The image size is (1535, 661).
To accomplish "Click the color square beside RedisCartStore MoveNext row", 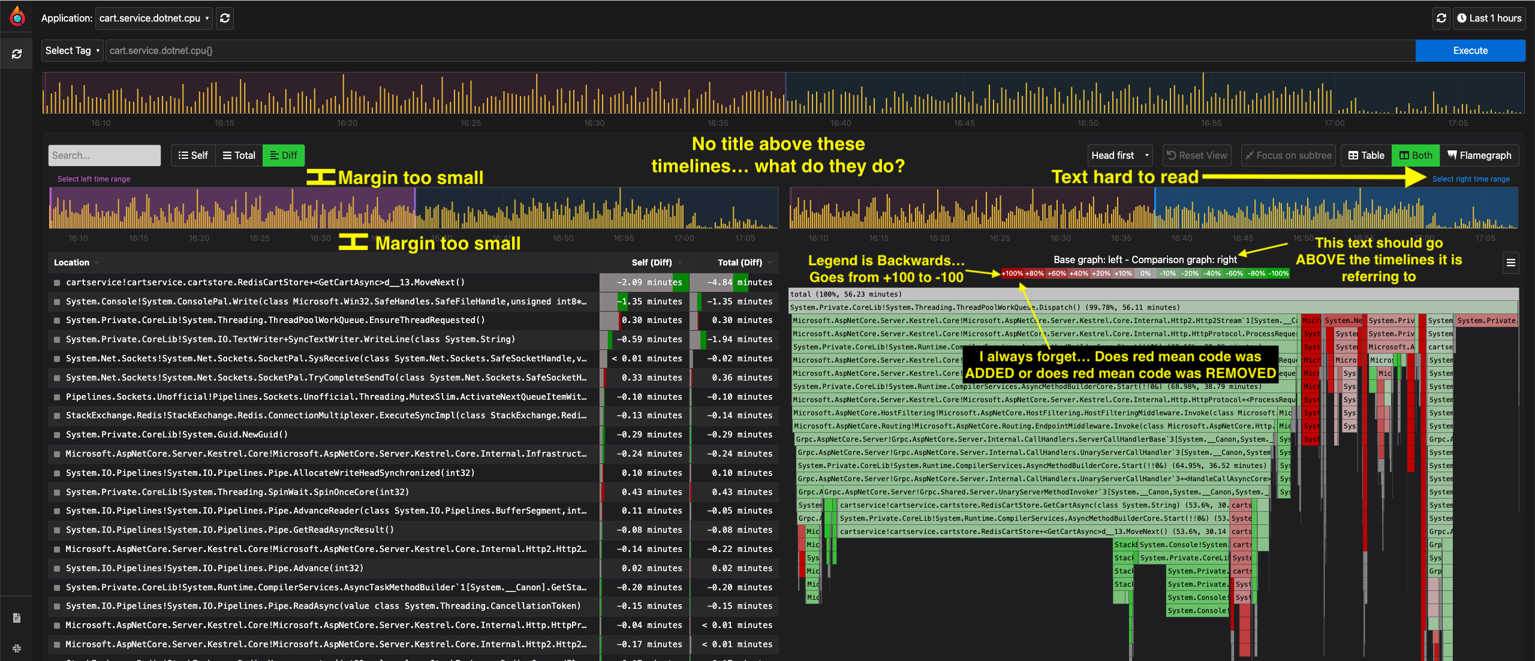I will [x=57, y=282].
